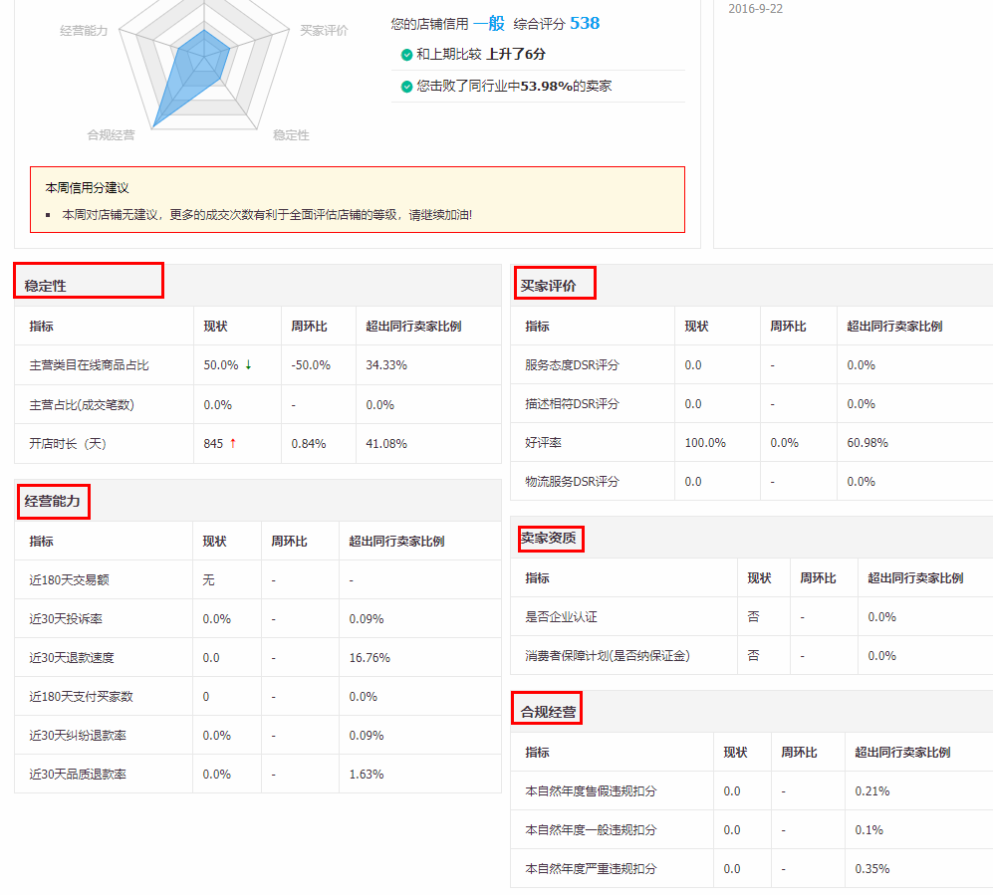Select the 买家评价 radar chart label
Image resolution: width=993 pixels, height=895 pixels.
tap(324, 29)
